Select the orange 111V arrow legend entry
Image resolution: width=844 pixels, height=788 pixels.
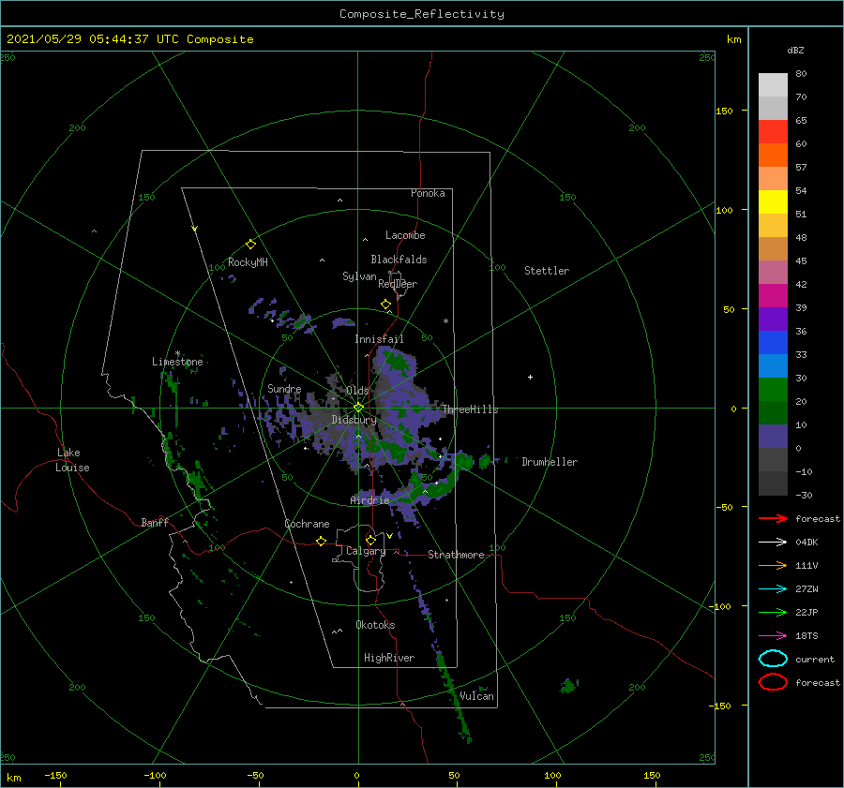(773, 565)
